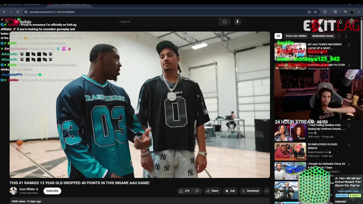Screen dimensions: 363x204
Task: Open the Cam Wilder channel avatar
Action: point(13,191)
